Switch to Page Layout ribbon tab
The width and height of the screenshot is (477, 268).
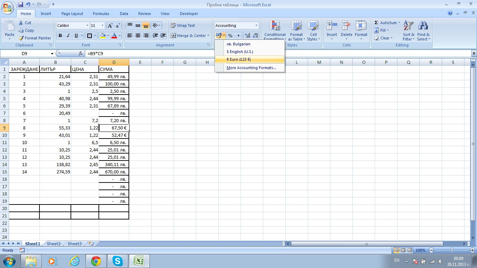(72, 14)
